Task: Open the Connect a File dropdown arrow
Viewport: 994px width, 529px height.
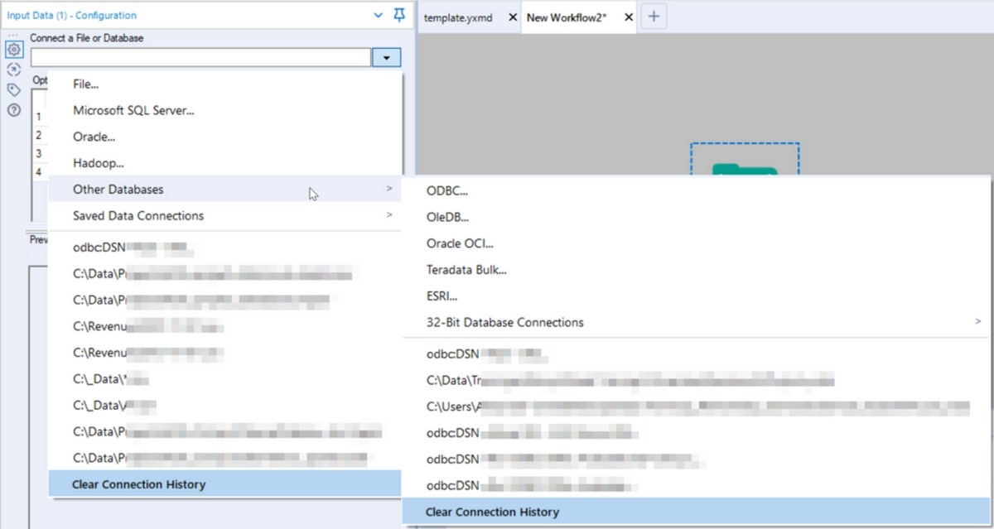Action: click(387, 57)
